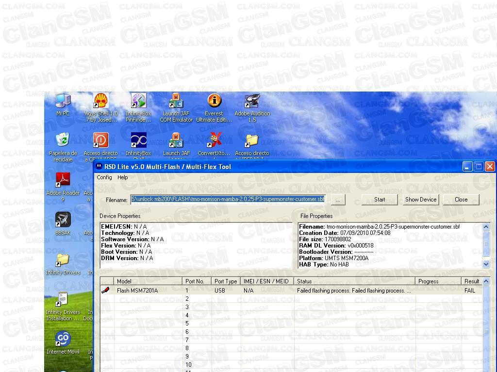Click the Model column header
497x372 pixels.
(x=148, y=281)
